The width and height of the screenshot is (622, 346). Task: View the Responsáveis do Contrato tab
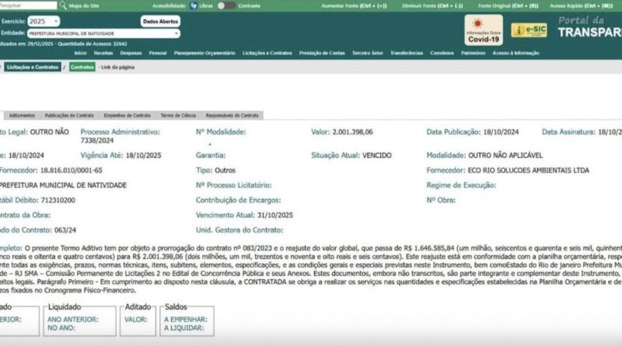tap(232, 115)
